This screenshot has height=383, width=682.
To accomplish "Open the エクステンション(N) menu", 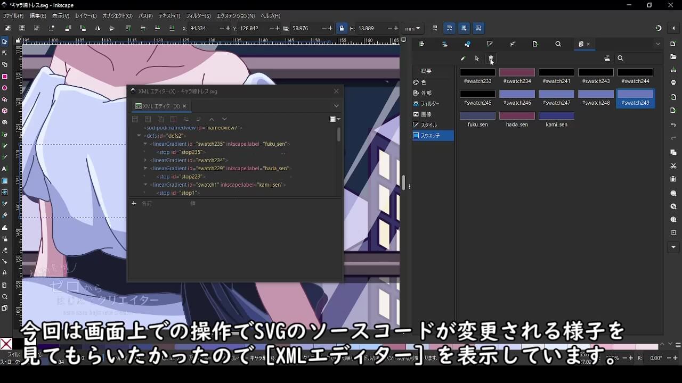I will tap(236, 16).
